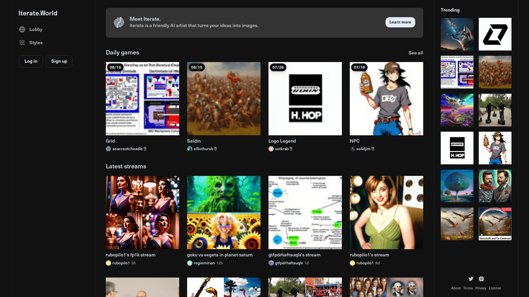Click the 07/19 date badge

(x=359, y=67)
